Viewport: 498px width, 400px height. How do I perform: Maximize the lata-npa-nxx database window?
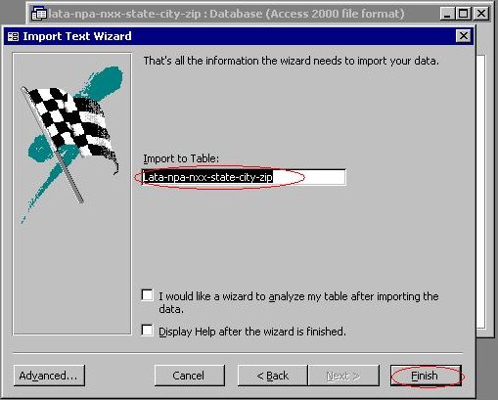pyautogui.click(x=463, y=14)
